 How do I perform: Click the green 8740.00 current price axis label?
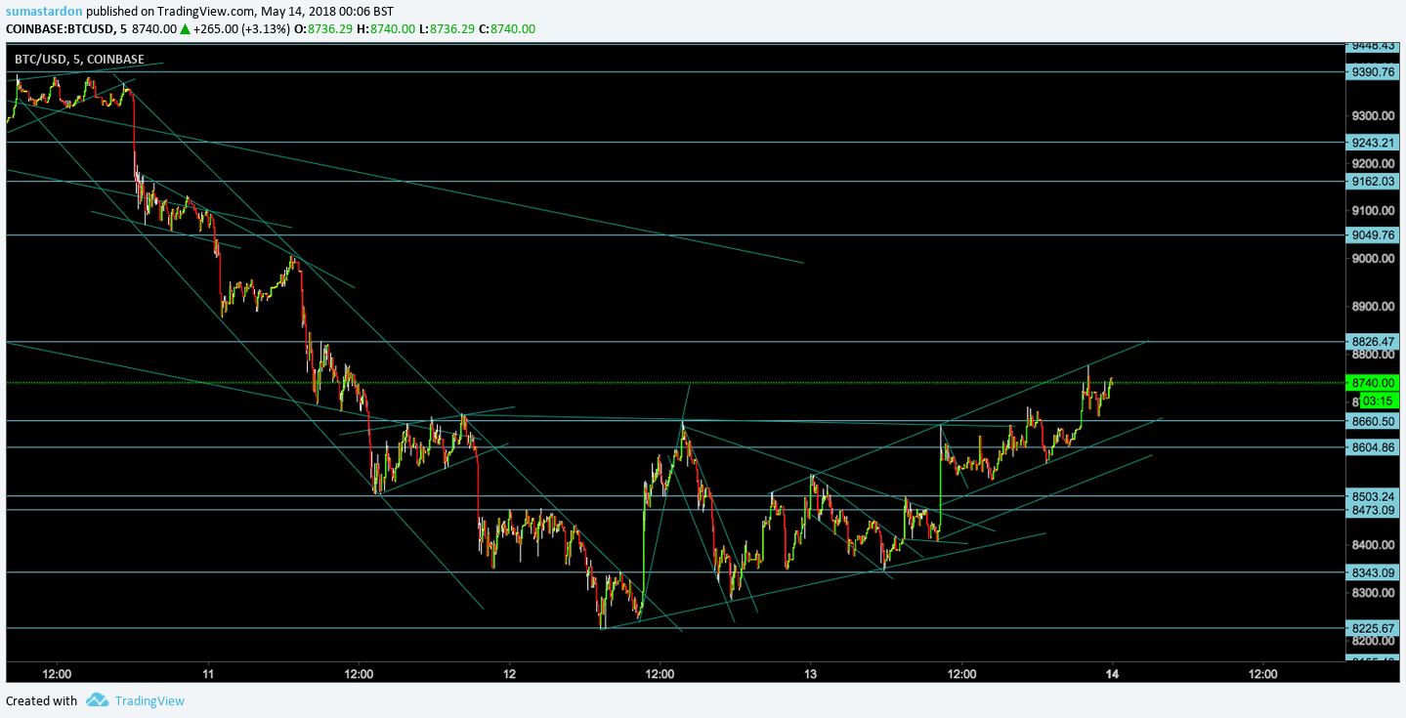tap(1372, 383)
